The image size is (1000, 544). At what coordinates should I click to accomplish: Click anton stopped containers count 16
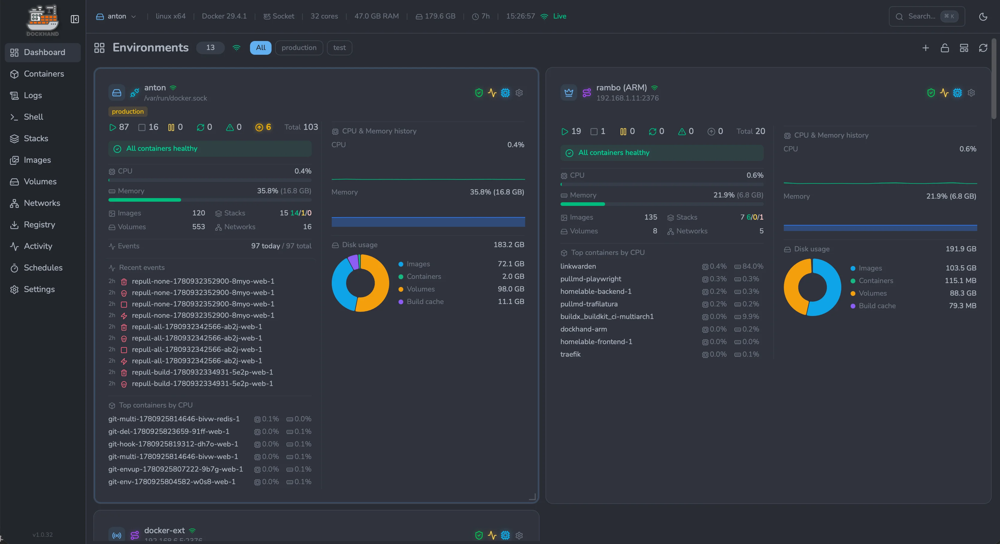(x=148, y=127)
